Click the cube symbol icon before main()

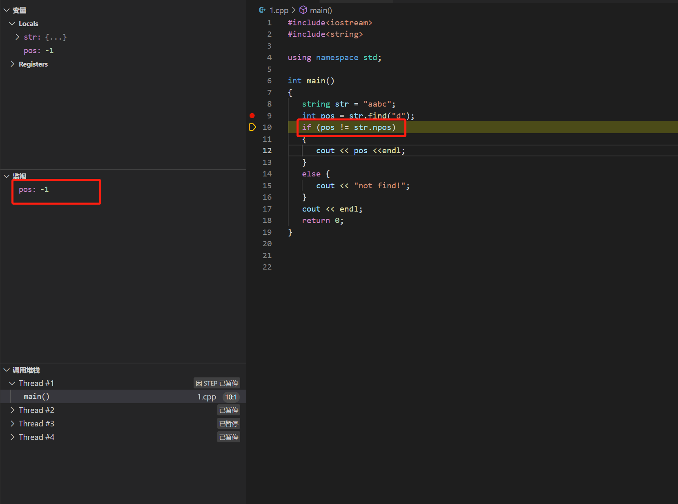point(303,10)
